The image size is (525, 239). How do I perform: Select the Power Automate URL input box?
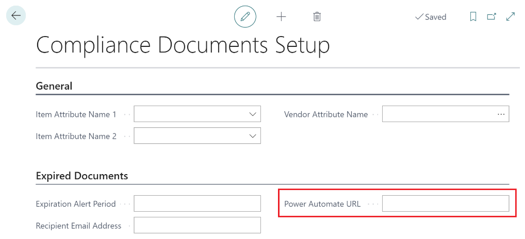click(x=445, y=204)
